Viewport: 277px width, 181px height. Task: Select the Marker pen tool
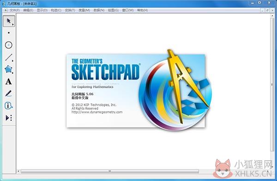(x=8, y=94)
